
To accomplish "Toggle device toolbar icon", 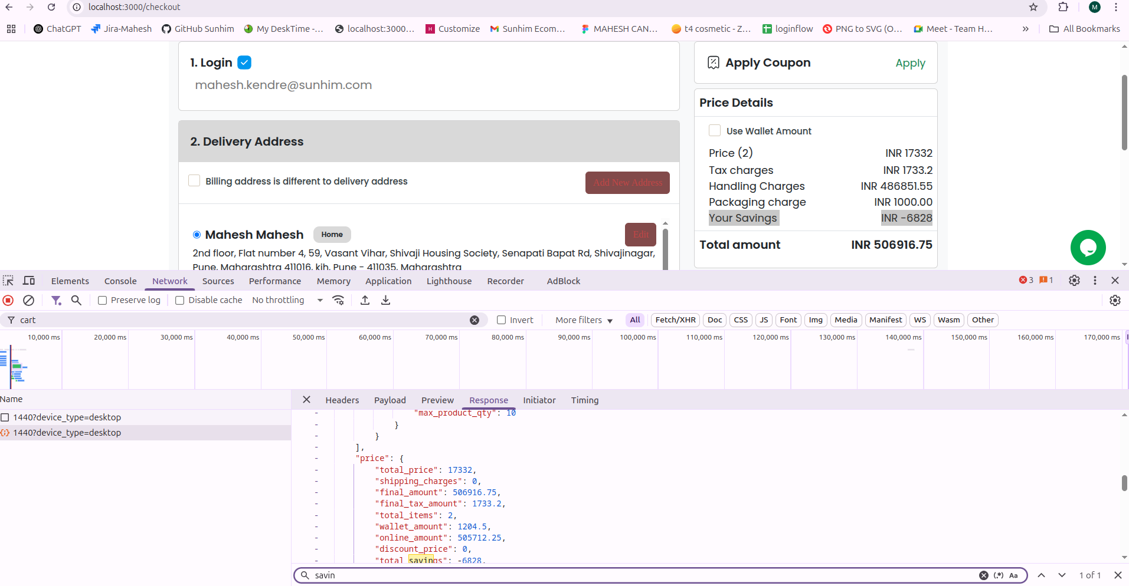I will point(29,281).
